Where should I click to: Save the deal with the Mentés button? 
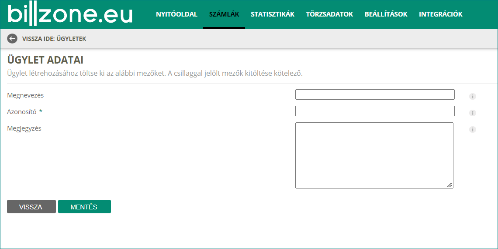[x=84, y=207]
